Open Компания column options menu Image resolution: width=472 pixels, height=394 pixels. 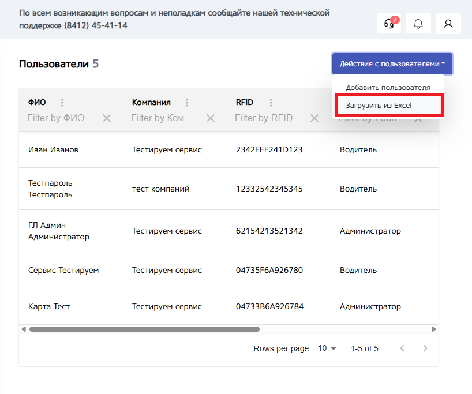(x=186, y=103)
